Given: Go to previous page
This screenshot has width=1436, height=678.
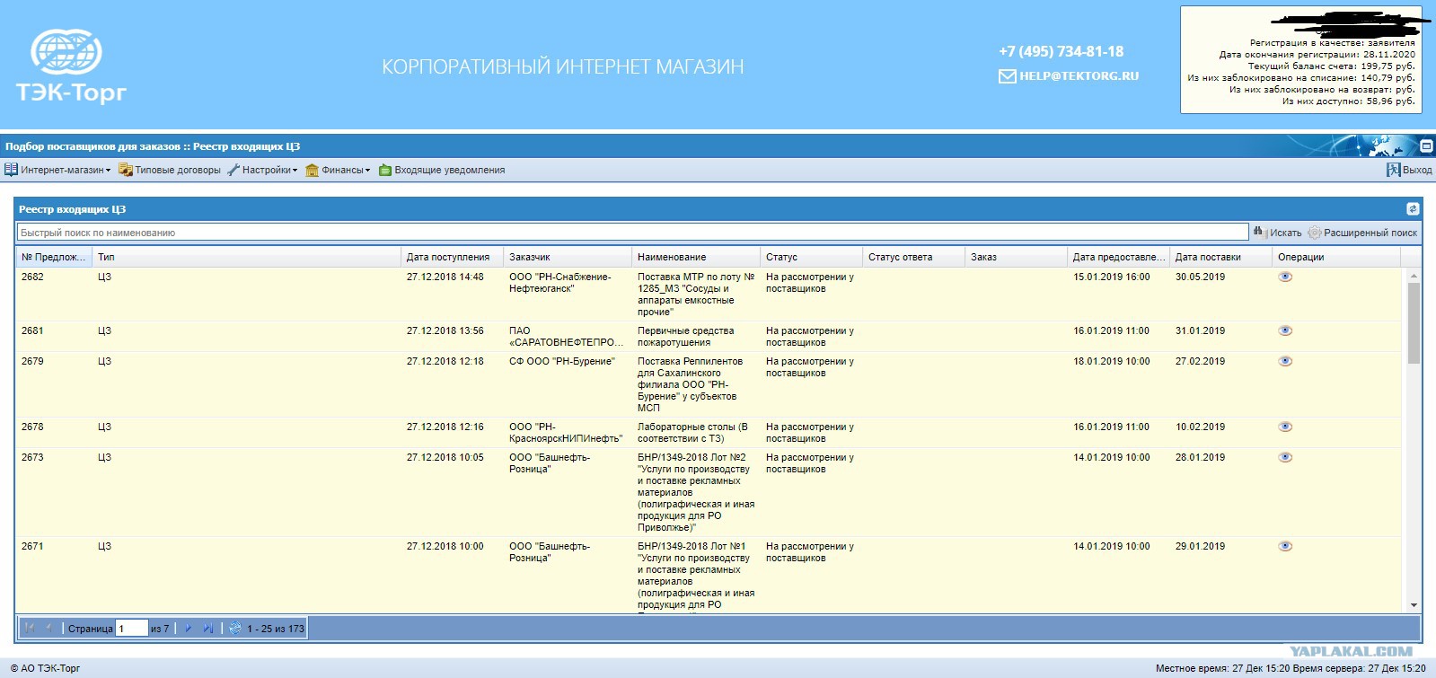Looking at the screenshot, I should coord(48,628).
